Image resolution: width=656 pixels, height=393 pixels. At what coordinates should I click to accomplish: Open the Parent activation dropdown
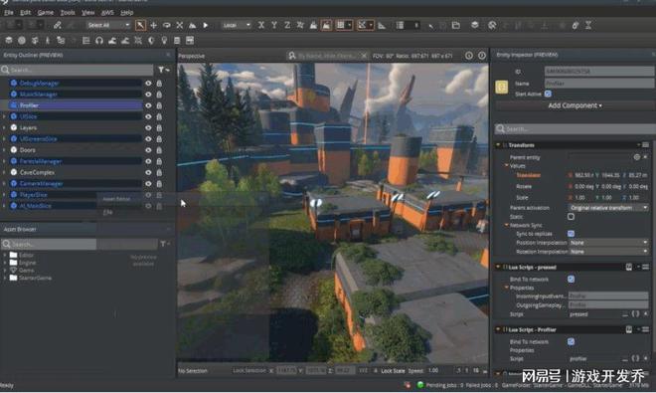pos(608,208)
